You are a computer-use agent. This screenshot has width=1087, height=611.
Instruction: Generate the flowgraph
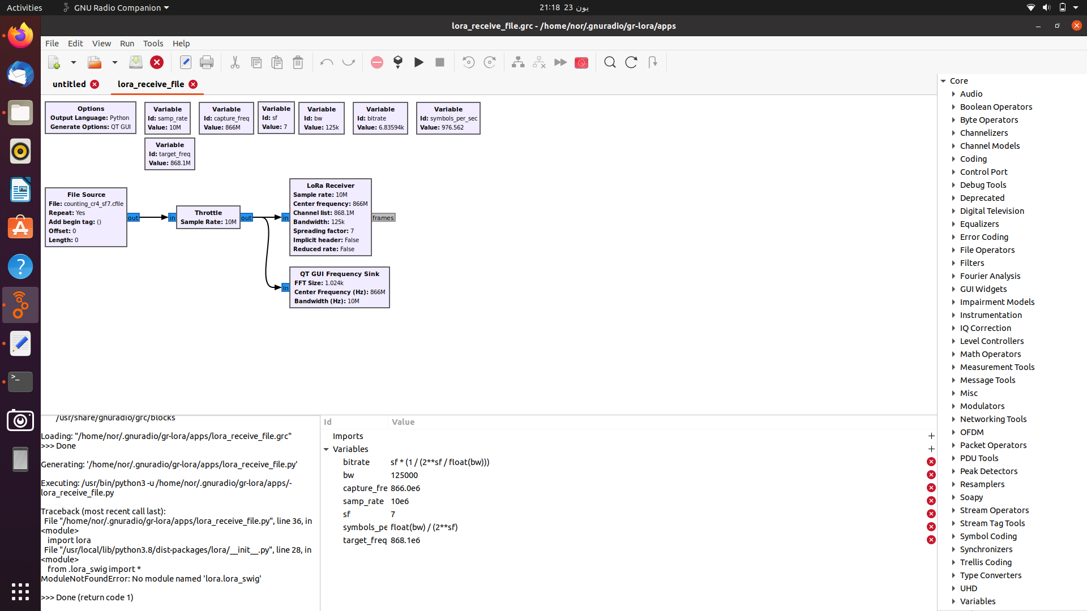coord(398,62)
